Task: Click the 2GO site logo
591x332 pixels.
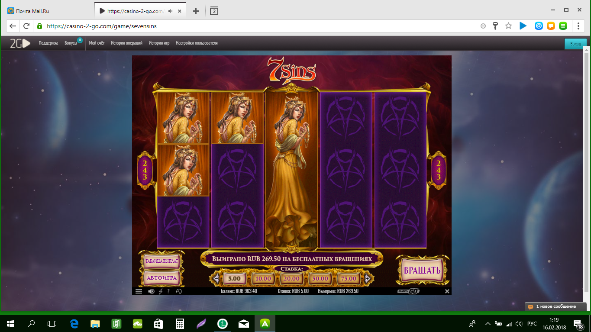Action: 20,43
